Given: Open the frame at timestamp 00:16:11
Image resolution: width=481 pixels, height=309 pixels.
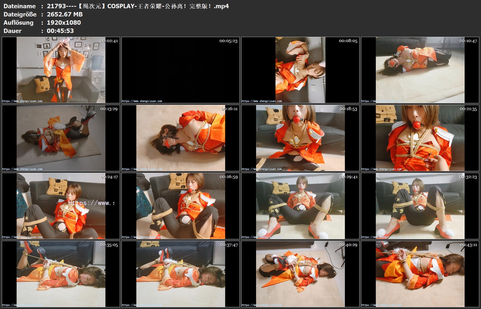Looking at the screenshot, I should click(x=181, y=138).
